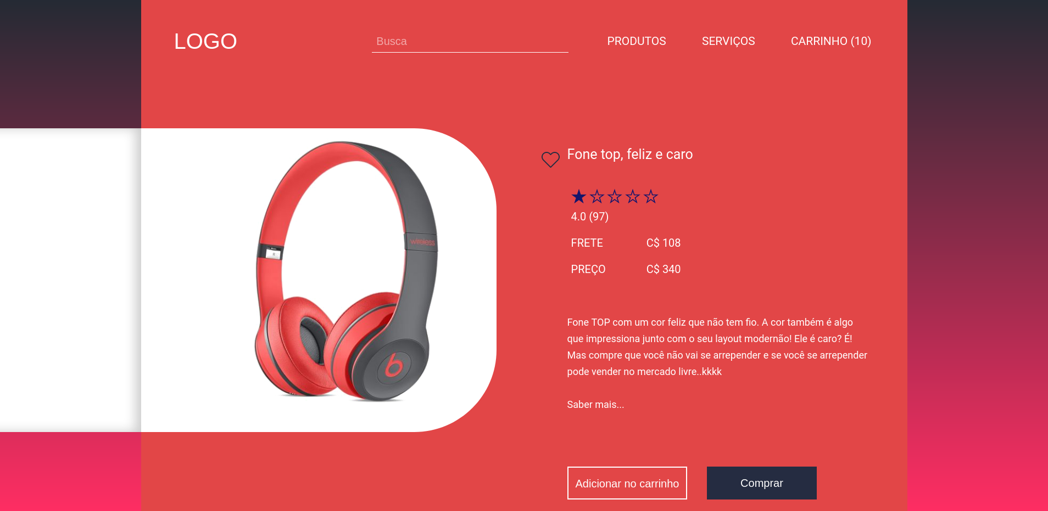Click the product title Fone top, feliz e caro
This screenshot has height=511, width=1048.
pyautogui.click(x=629, y=154)
